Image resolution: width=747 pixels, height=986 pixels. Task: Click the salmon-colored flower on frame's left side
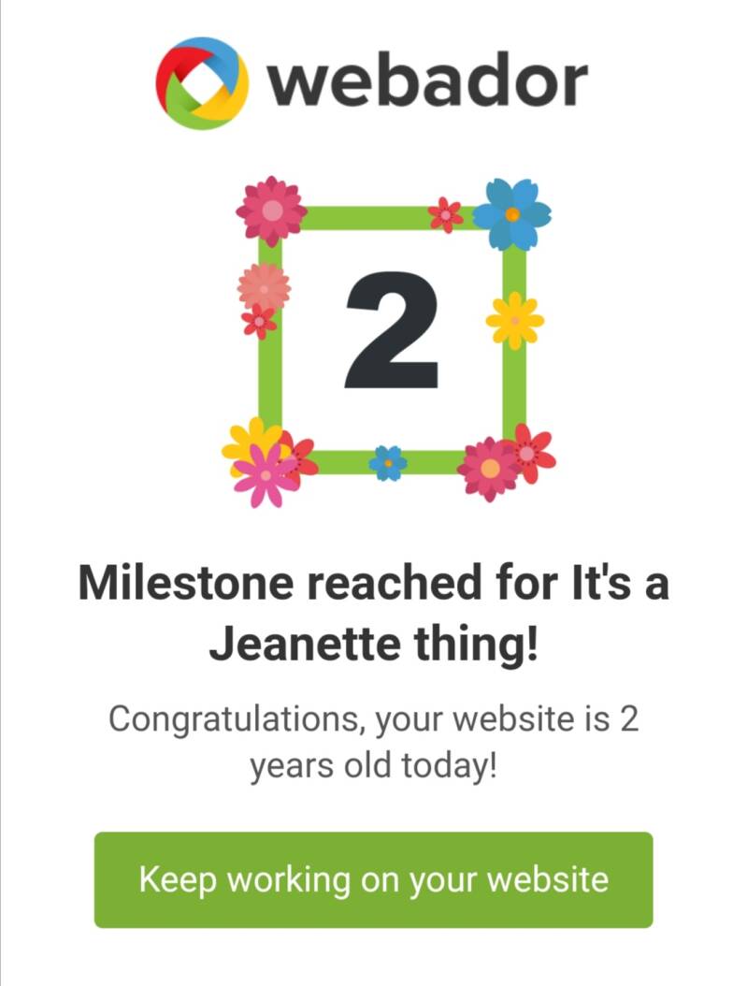tap(264, 286)
